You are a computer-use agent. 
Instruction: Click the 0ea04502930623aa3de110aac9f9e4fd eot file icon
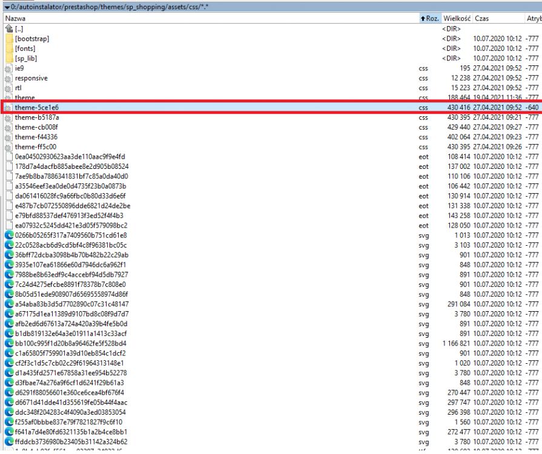(x=9, y=157)
